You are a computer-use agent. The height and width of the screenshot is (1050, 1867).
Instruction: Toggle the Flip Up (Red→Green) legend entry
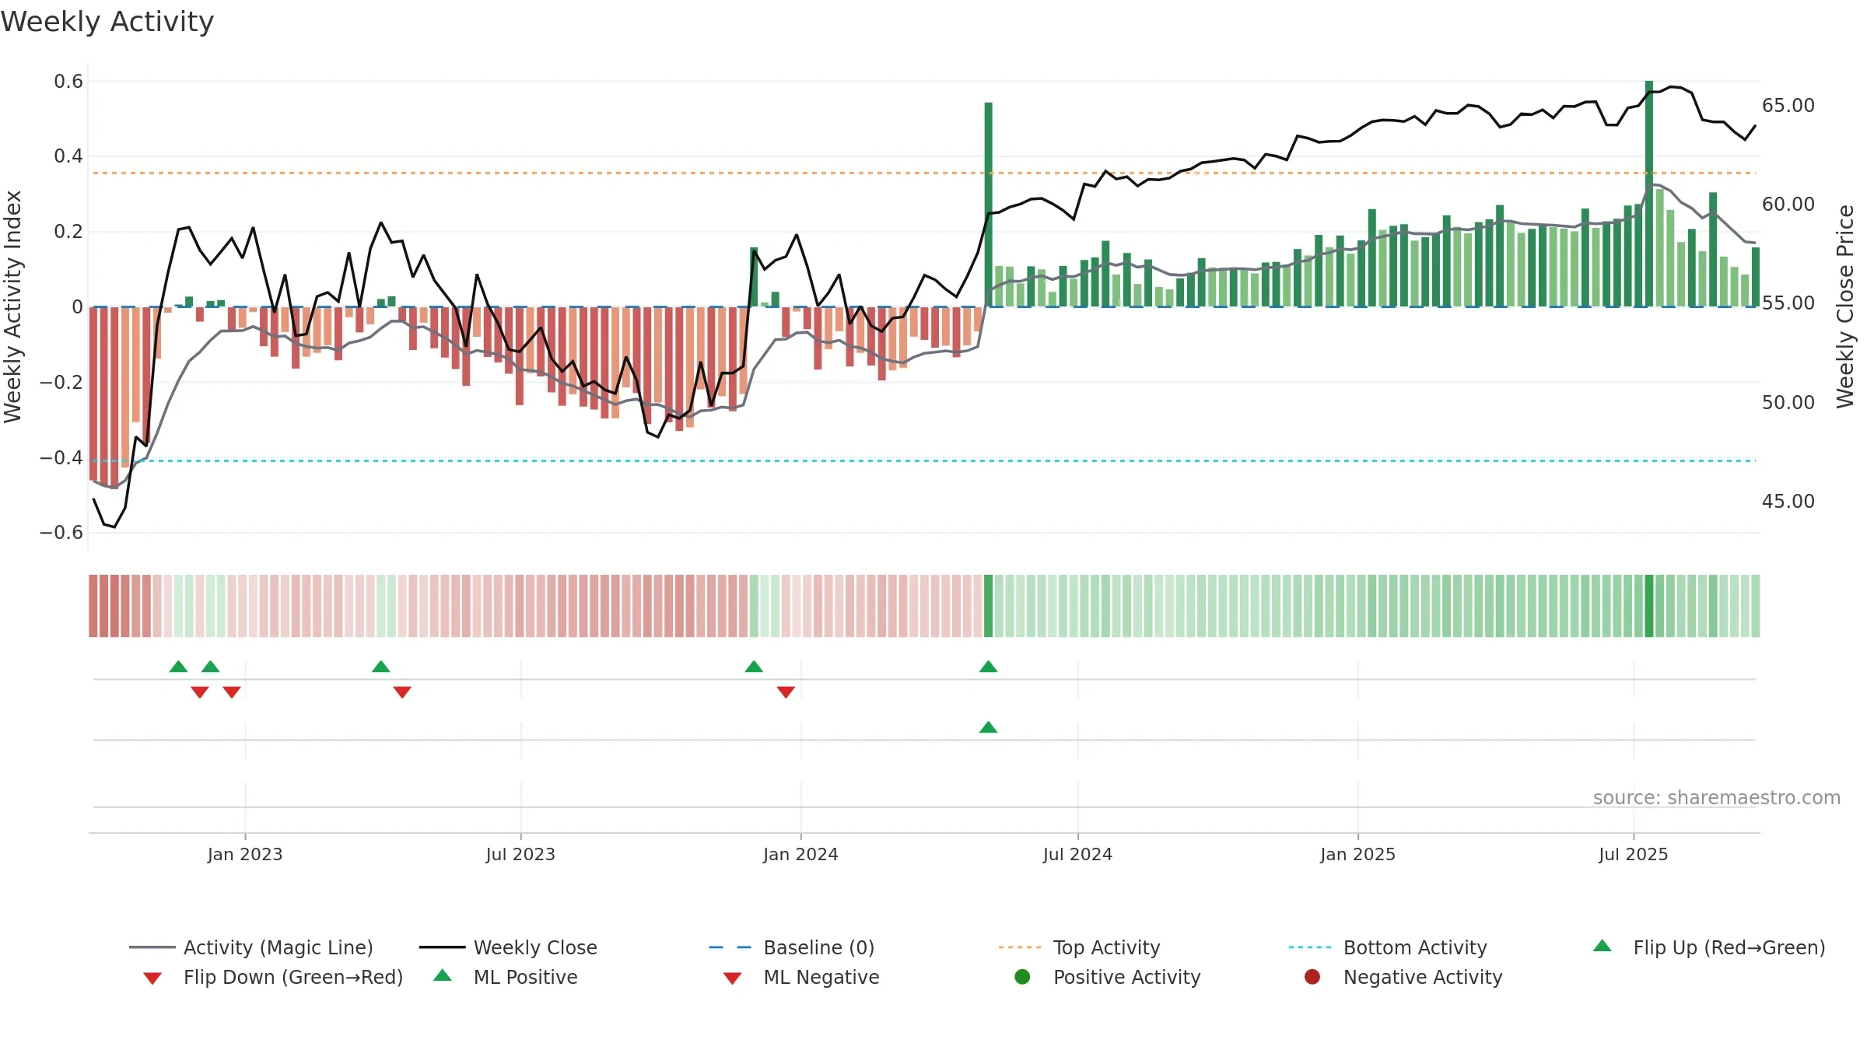(x=1708, y=947)
